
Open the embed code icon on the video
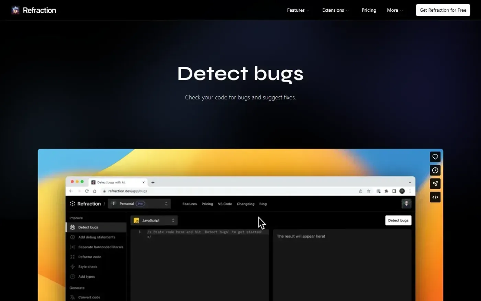(x=435, y=197)
